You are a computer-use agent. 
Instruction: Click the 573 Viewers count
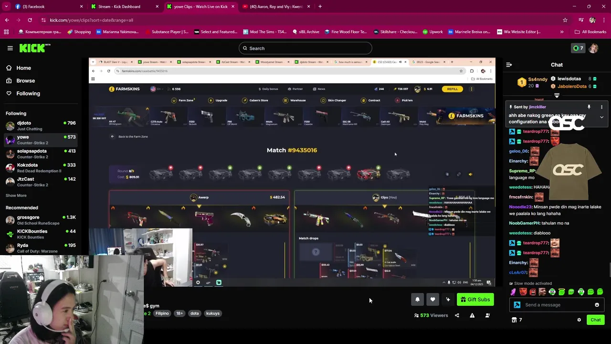click(431, 315)
